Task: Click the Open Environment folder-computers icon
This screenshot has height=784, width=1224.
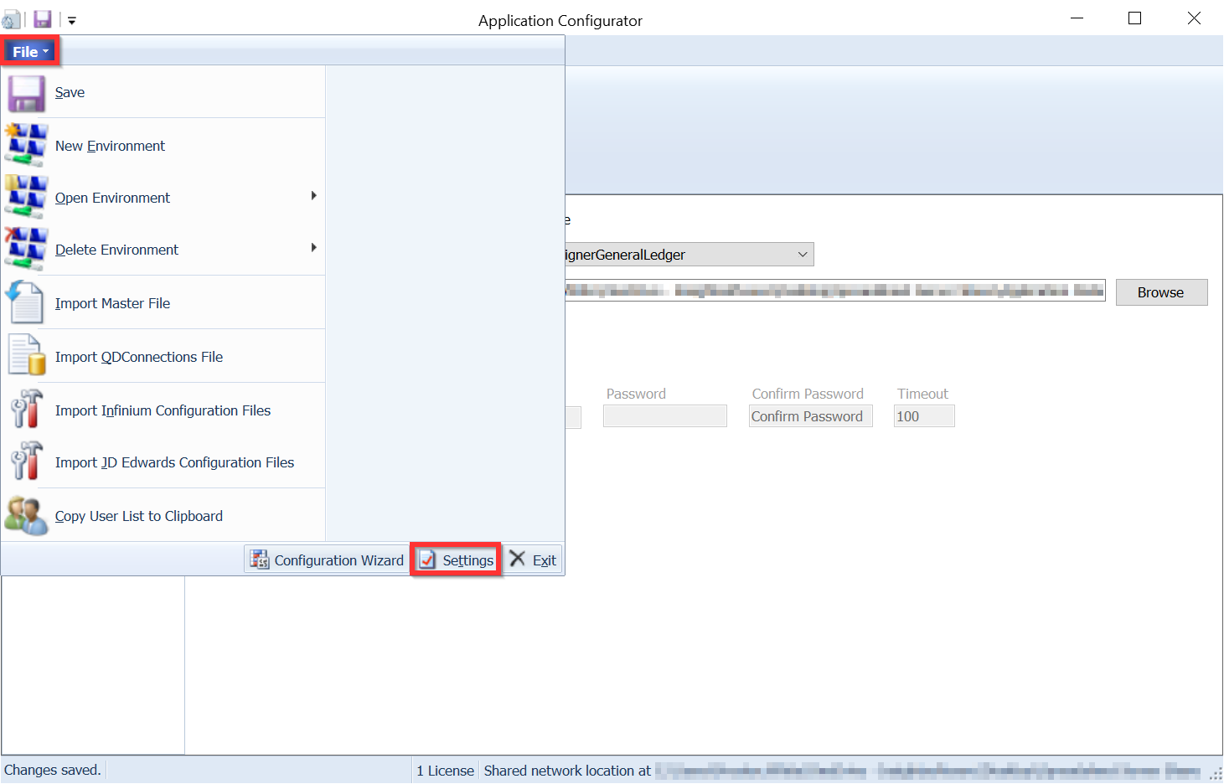Action: pos(26,197)
